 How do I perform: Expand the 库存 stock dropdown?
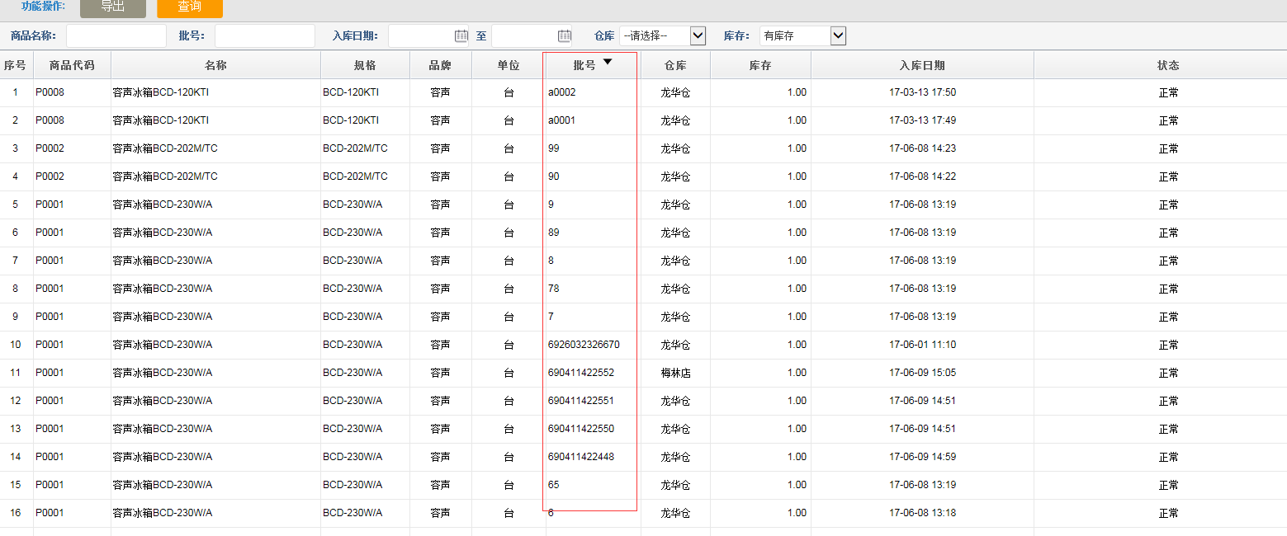click(x=839, y=35)
